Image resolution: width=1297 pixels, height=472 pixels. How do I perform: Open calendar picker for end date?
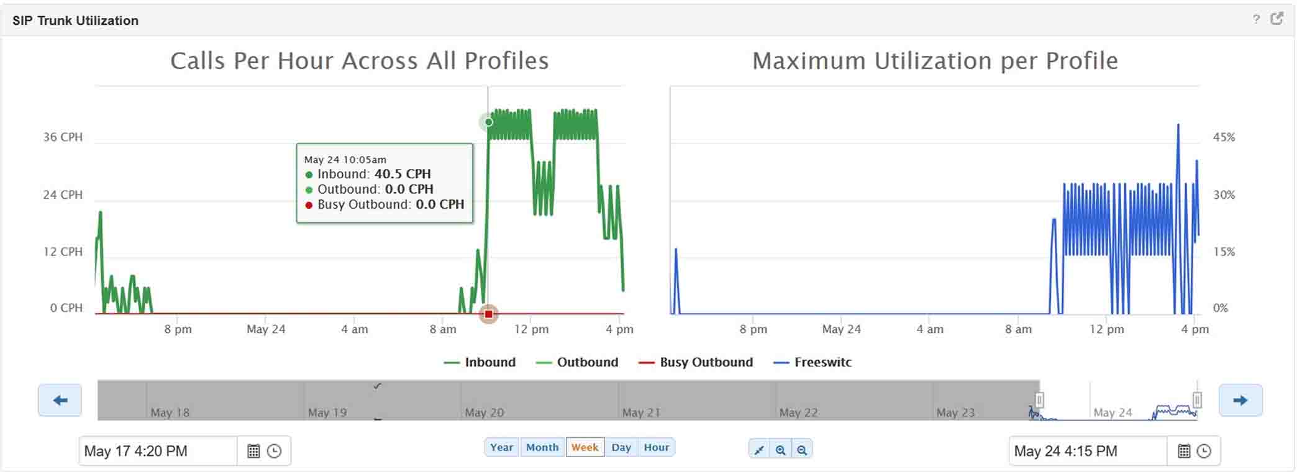pyautogui.click(x=1184, y=451)
